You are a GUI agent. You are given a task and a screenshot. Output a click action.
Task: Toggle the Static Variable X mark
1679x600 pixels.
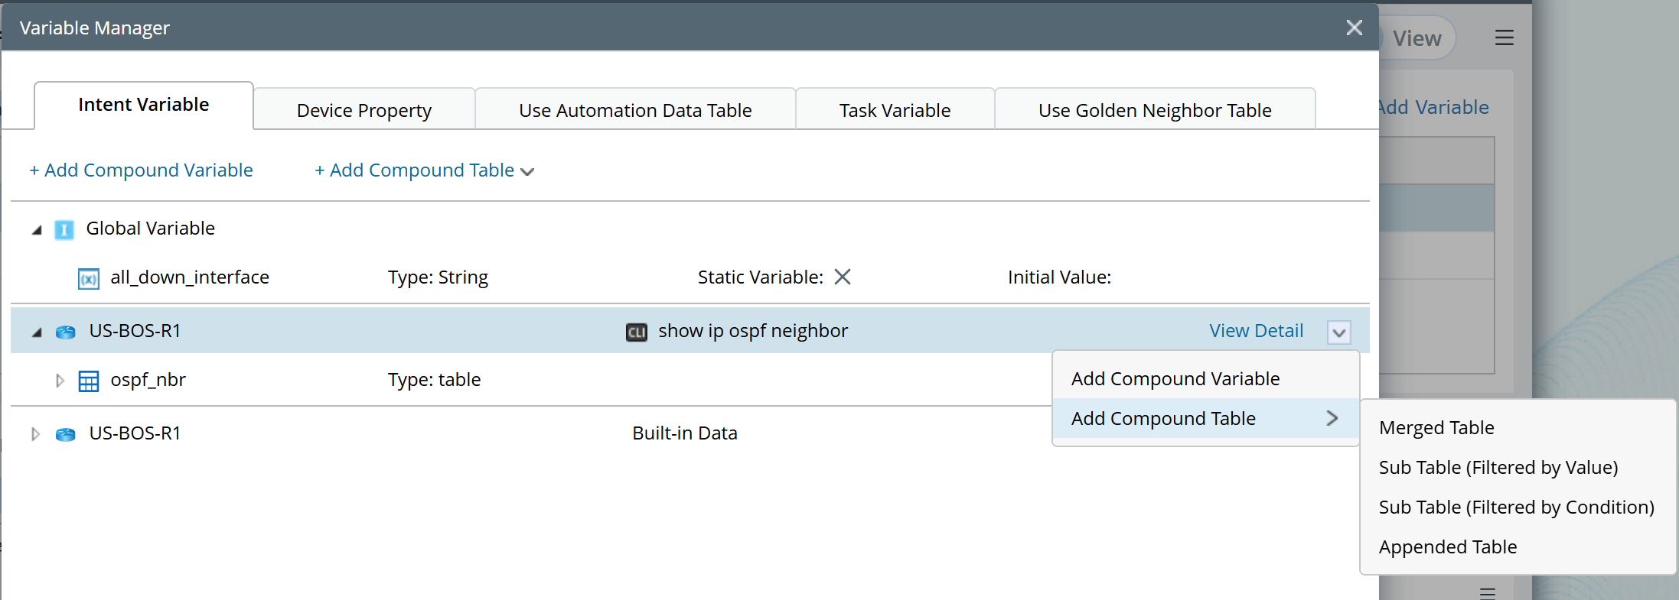click(x=843, y=277)
